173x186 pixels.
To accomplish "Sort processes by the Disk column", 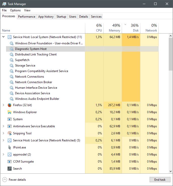I will [131, 28].
